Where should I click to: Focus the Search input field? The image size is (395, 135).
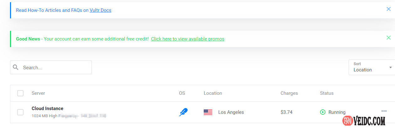click(55, 67)
